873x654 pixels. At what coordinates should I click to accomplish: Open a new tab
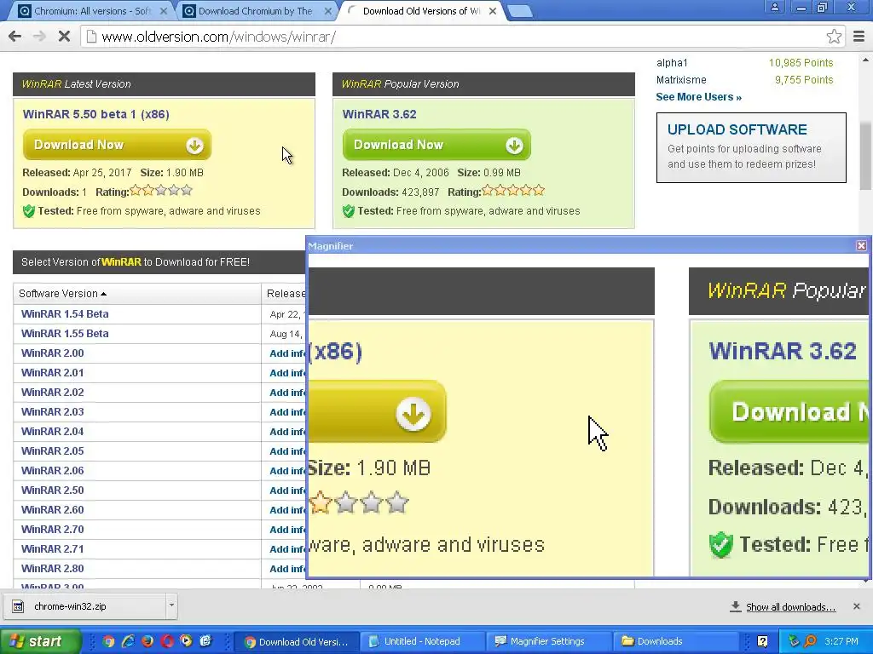pos(520,11)
